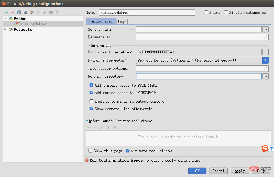
Task: Click the OK button
Action: pyautogui.click(x=197, y=171)
